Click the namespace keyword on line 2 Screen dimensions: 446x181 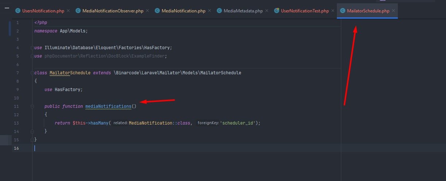46,31
